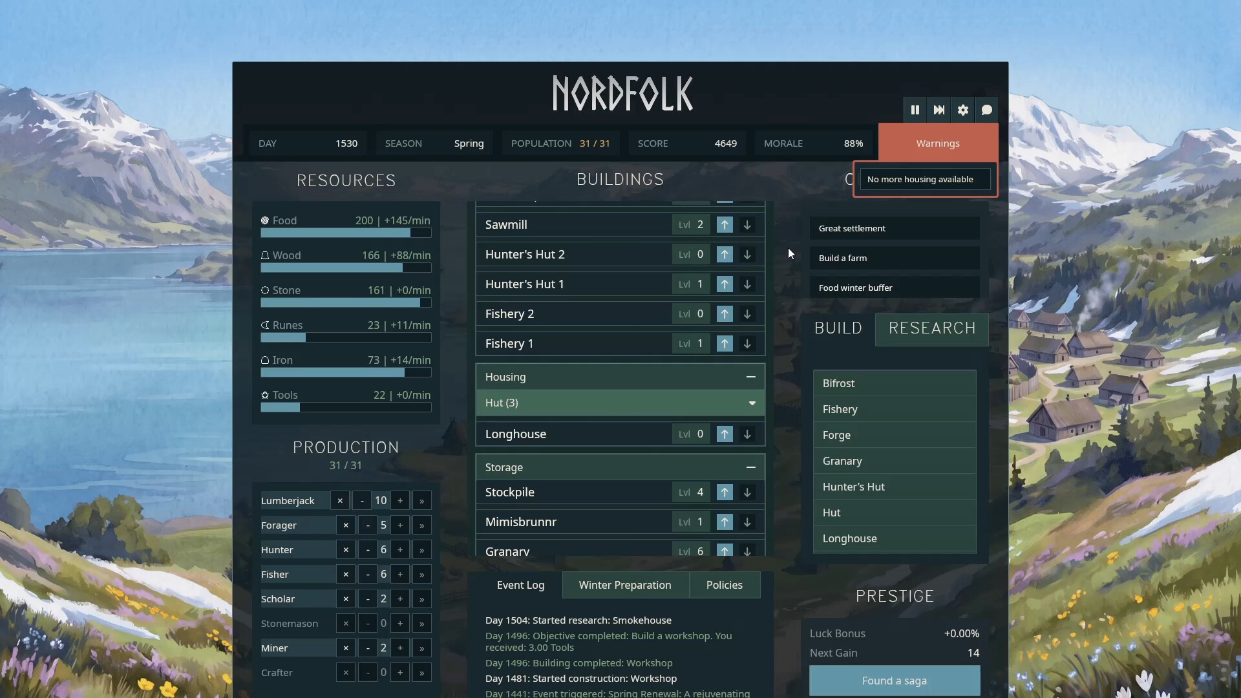1241x698 pixels.
Task: Upgrade Sawmill with the up arrow
Action: click(725, 225)
